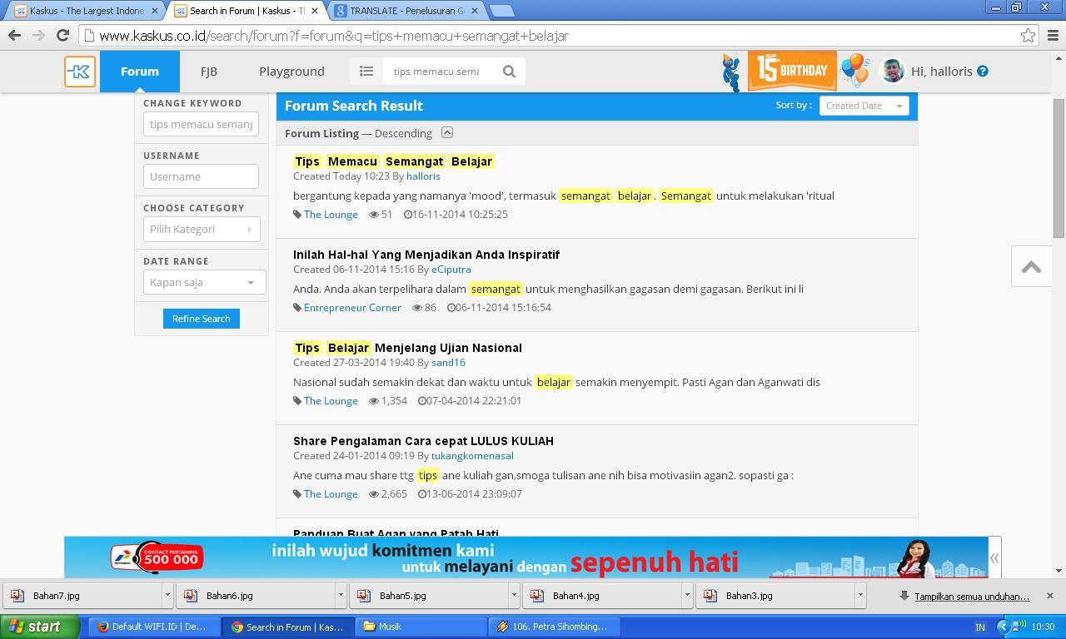The height and width of the screenshot is (639, 1066).
Task: Close the downloads bar
Action: pyautogui.click(x=1049, y=596)
